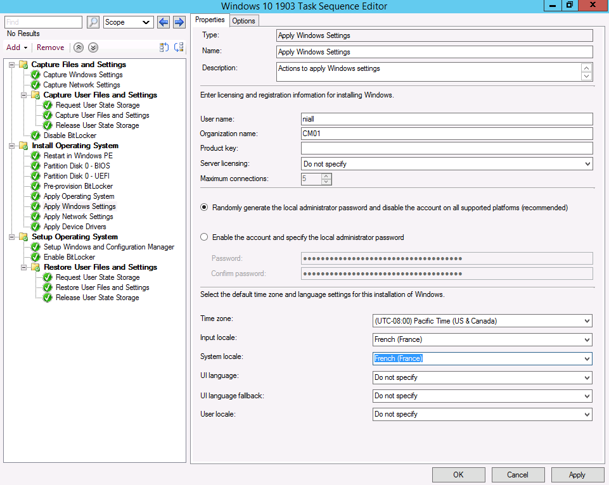Select Restore User Files and Settings step
The image size is (609, 485).
pyautogui.click(x=103, y=287)
